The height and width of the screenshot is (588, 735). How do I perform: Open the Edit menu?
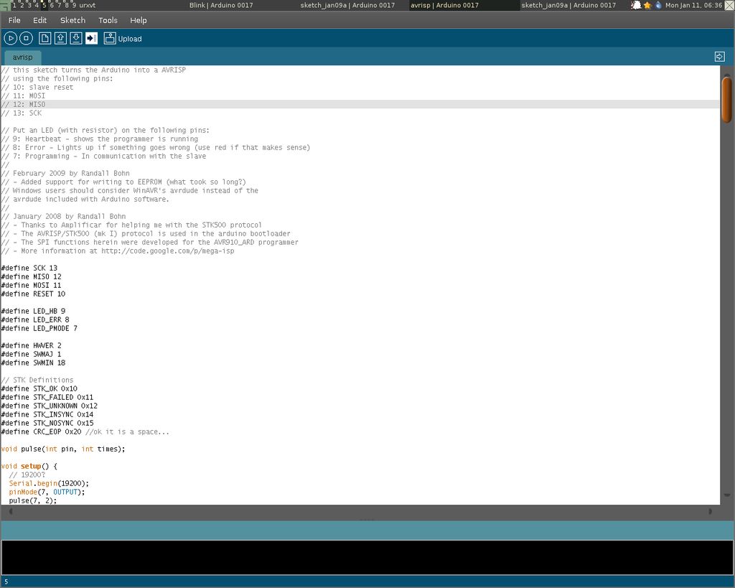[40, 20]
